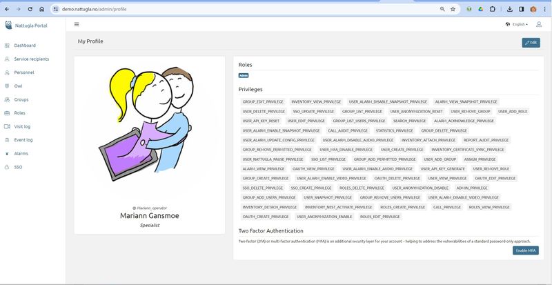Reload the page using browser refresh icon
The width and height of the screenshot is (552, 285).
coord(30,9)
